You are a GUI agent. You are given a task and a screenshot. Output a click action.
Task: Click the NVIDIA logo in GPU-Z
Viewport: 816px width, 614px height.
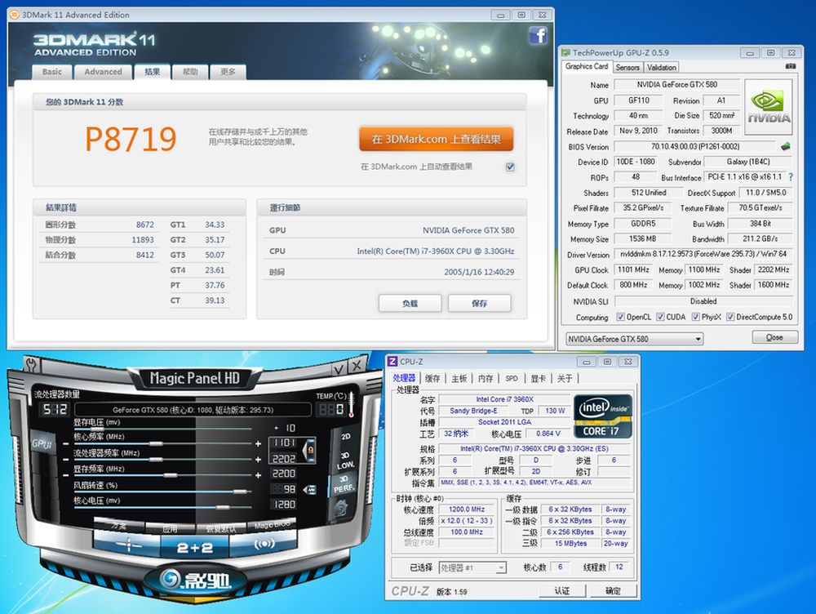pyautogui.click(x=768, y=106)
